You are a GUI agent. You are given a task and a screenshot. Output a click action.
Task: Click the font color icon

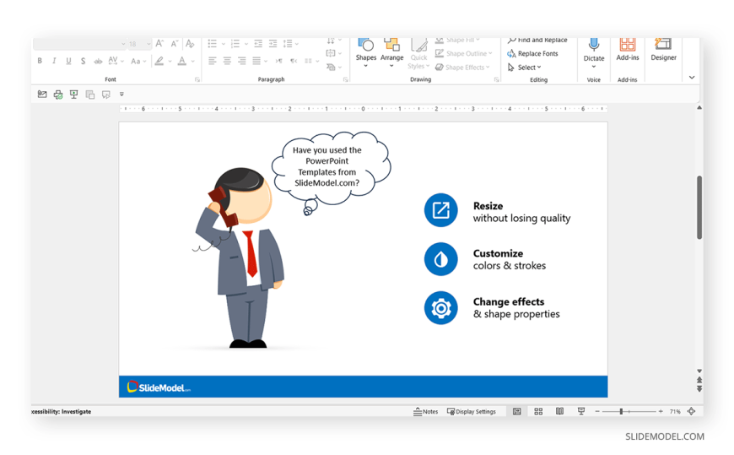(182, 61)
